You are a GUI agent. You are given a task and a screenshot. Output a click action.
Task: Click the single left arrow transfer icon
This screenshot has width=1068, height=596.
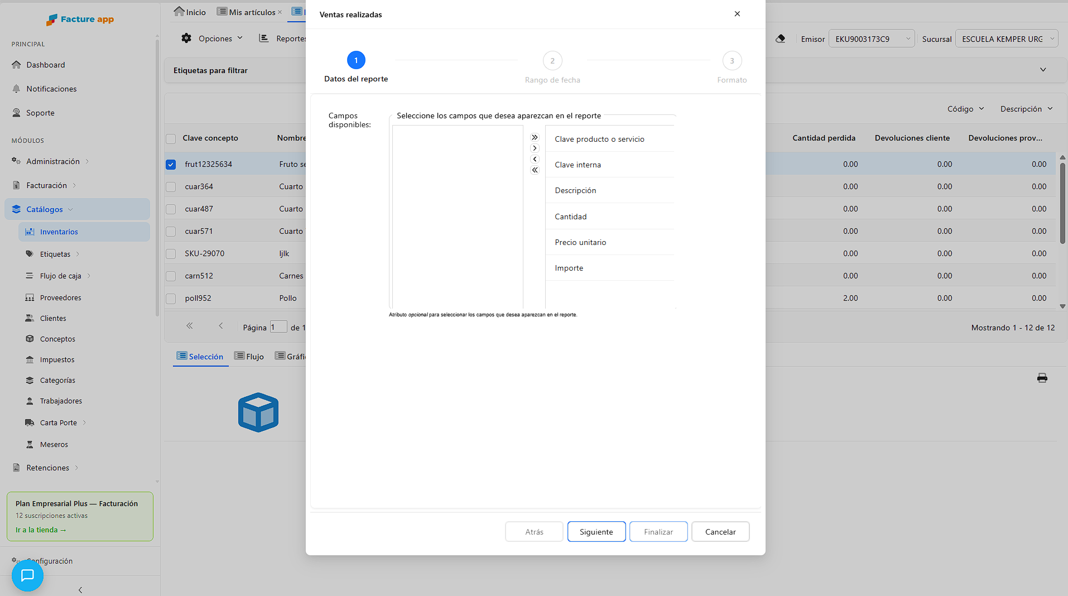[535, 160]
